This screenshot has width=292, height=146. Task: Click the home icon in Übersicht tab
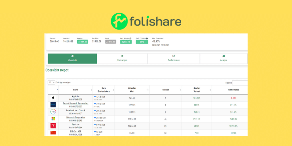pyautogui.click(x=72, y=56)
